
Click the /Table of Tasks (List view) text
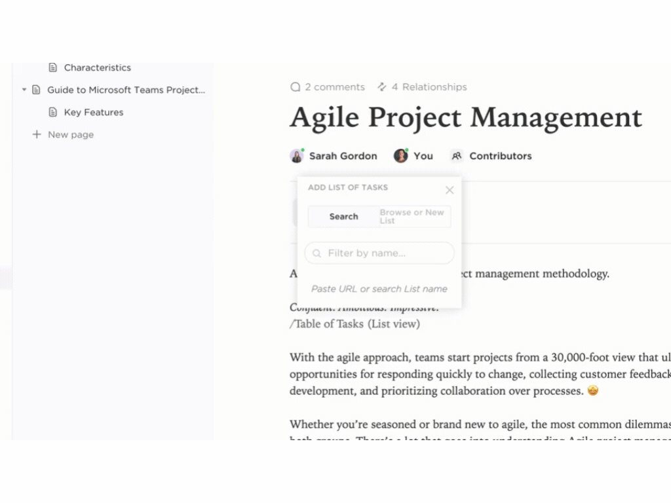355,324
